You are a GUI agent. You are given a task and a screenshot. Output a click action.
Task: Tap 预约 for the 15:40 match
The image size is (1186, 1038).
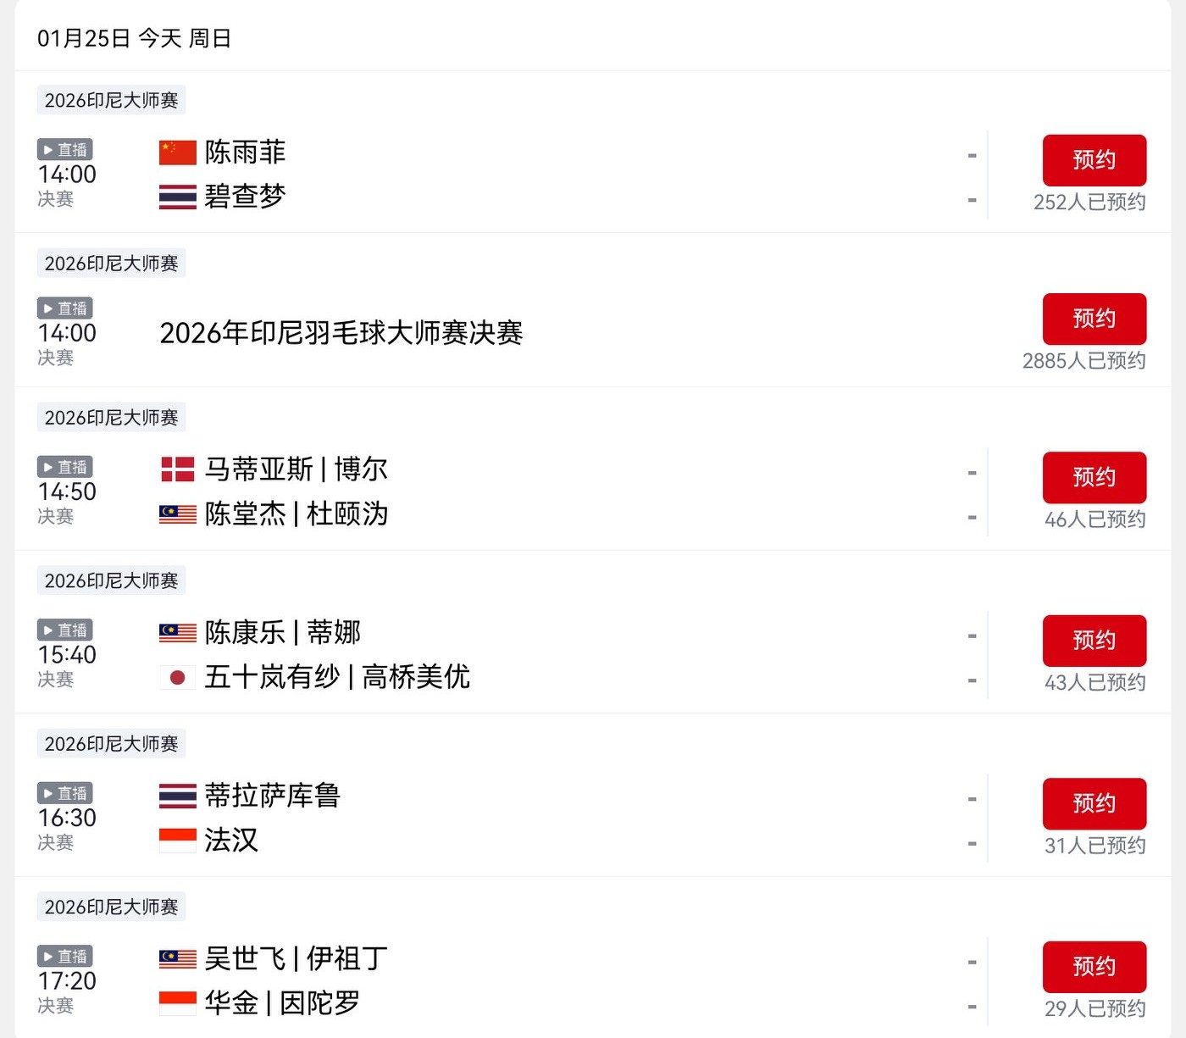coord(1094,641)
